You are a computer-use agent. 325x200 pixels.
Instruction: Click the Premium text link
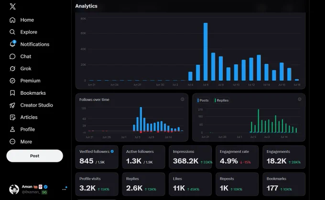[x=30, y=80]
